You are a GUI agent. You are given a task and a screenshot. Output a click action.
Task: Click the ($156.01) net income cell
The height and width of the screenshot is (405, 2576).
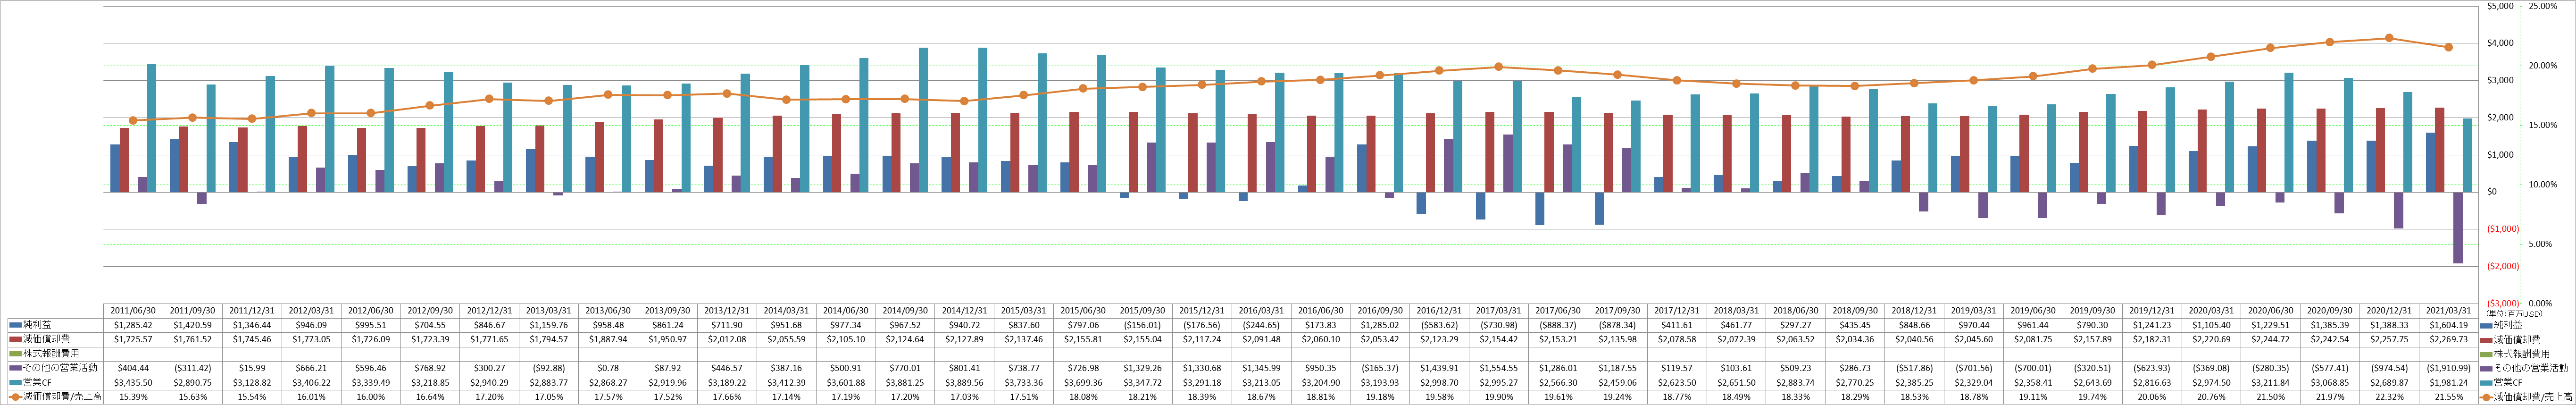(x=1143, y=325)
